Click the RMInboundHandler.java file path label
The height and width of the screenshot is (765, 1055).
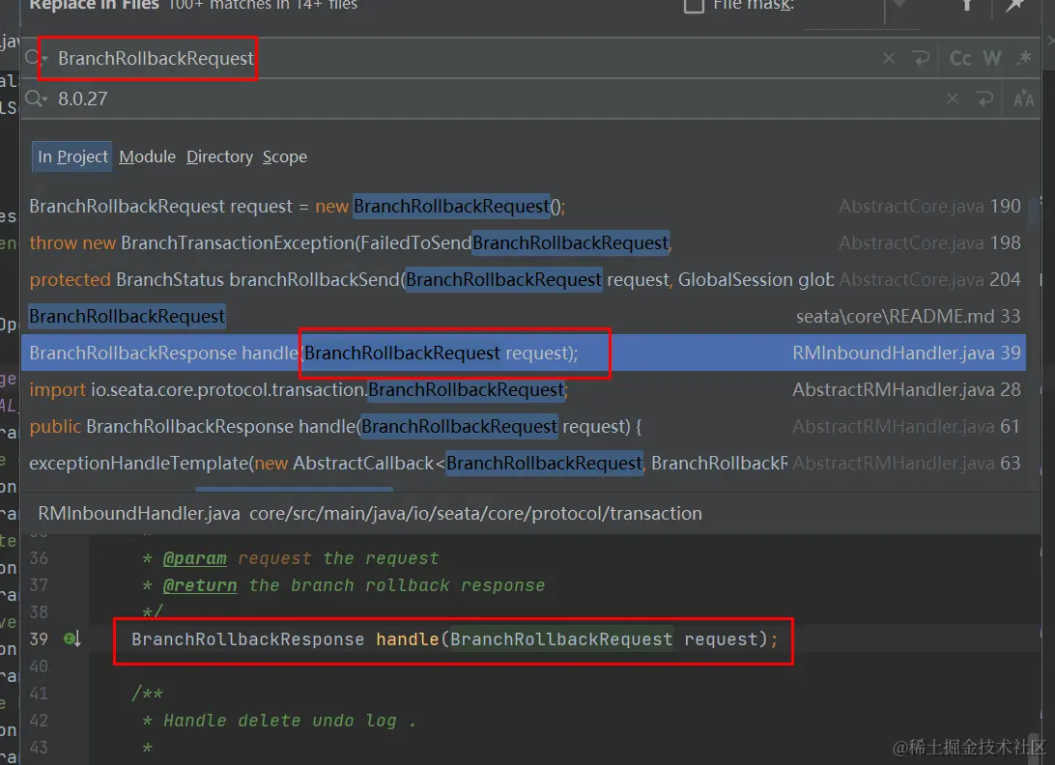369,513
